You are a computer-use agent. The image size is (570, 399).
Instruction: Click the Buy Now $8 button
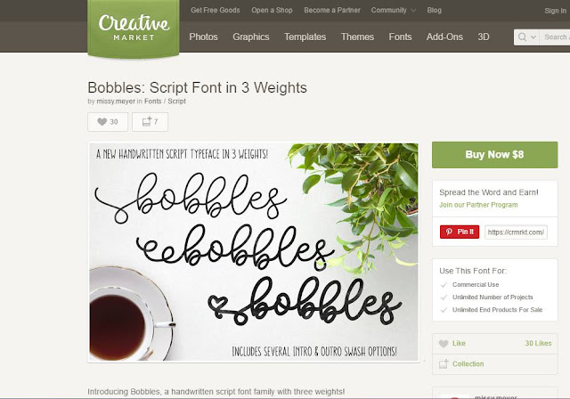(495, 155)
